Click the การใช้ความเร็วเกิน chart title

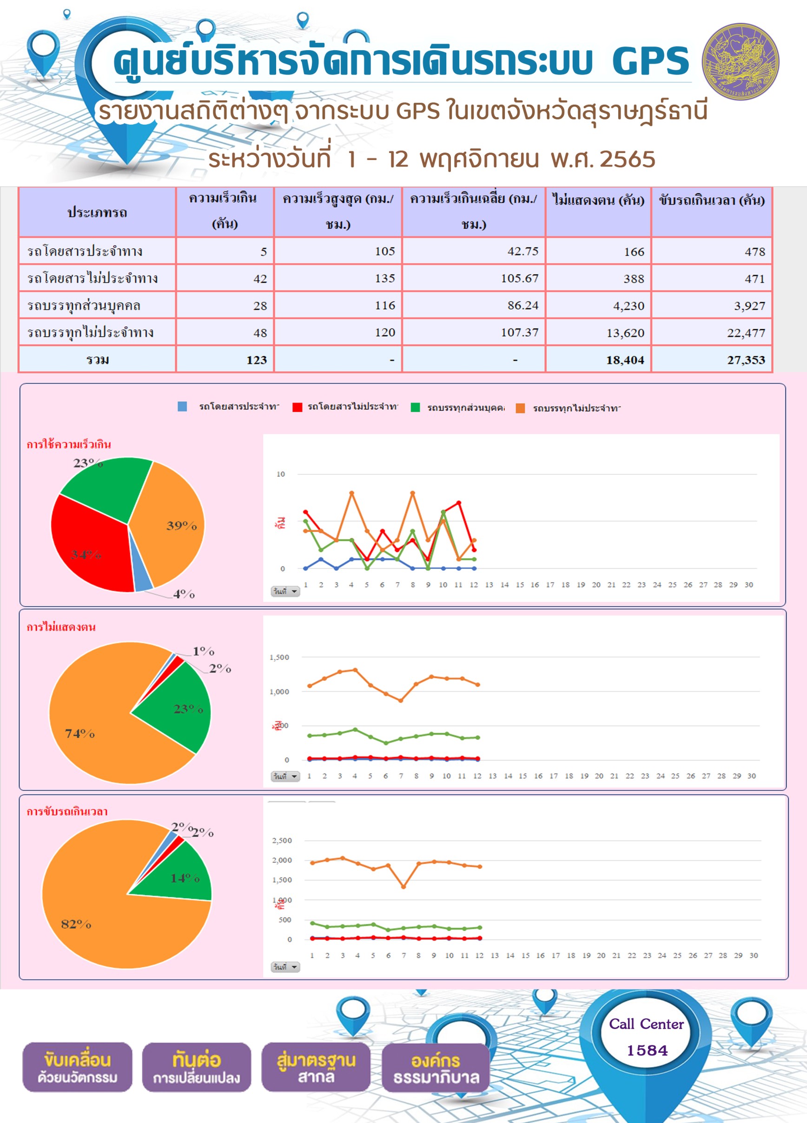69,444
